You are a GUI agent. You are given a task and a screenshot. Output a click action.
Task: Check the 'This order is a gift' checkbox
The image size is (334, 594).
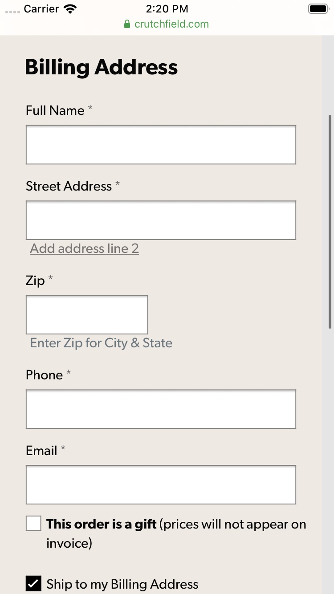pos(33,524)
